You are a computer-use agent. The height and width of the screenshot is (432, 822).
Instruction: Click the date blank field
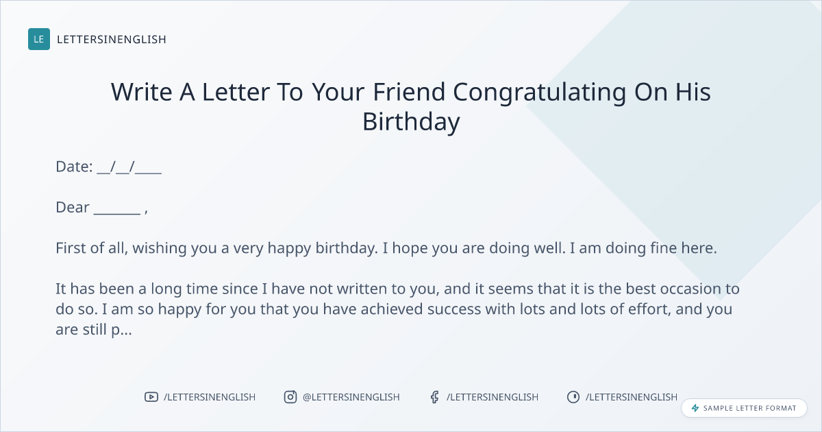tap(129, 167)
